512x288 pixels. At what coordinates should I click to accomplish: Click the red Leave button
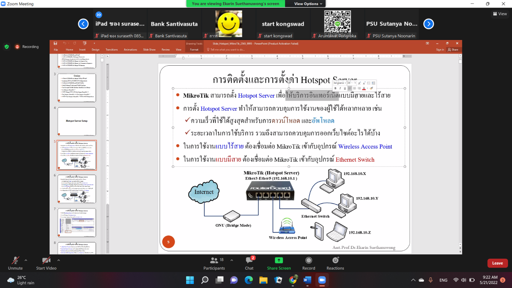click(497, 263)
